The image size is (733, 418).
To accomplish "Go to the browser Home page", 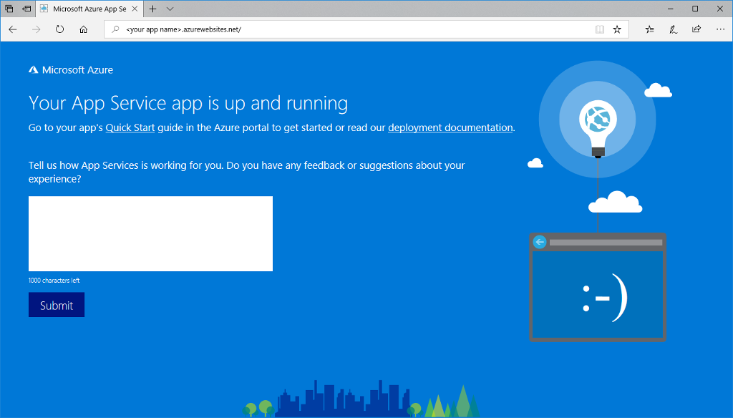I will (84, 29).
